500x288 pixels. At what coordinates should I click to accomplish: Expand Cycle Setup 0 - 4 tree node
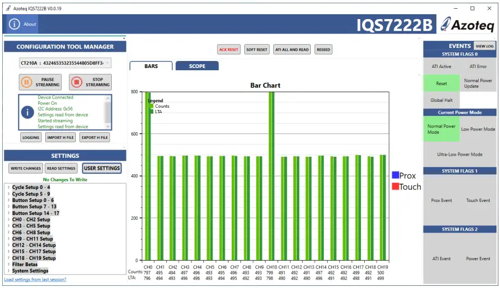8,187
